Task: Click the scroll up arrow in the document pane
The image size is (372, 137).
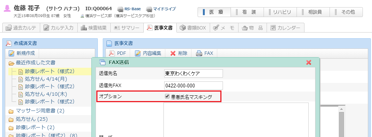Action: tap(341, 109)
